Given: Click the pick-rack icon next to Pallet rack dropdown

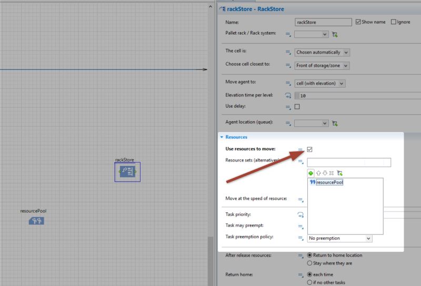Looking at the screenshot, I should click(x=335, y=34).
